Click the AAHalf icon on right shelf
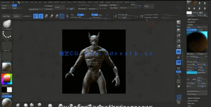211x107 pixels. click(x=179, y=46)
